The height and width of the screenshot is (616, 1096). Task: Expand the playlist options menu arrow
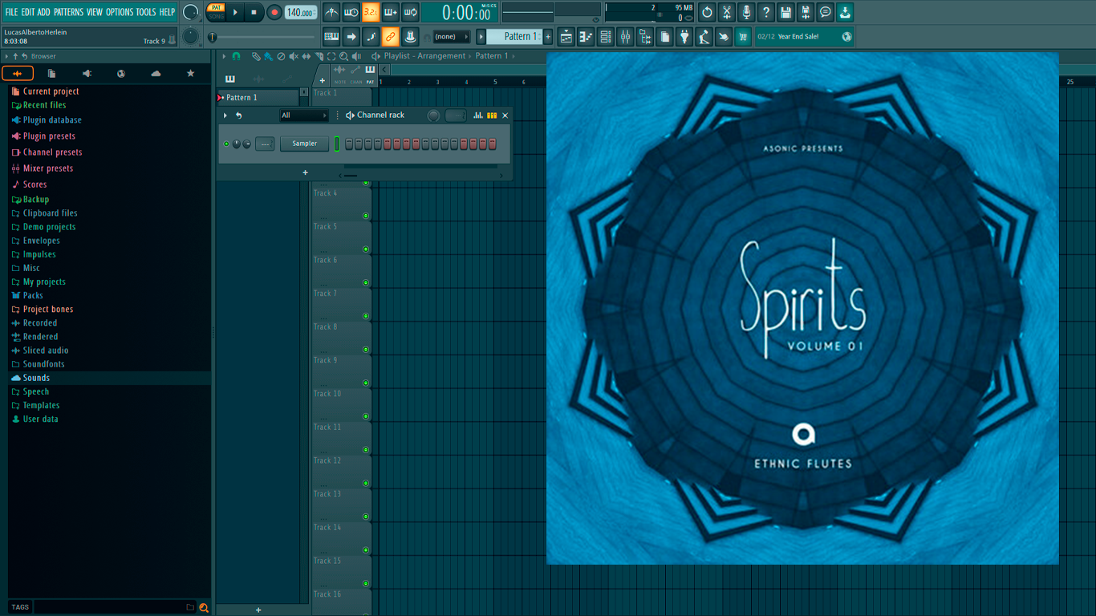click(x=225, y=56)
